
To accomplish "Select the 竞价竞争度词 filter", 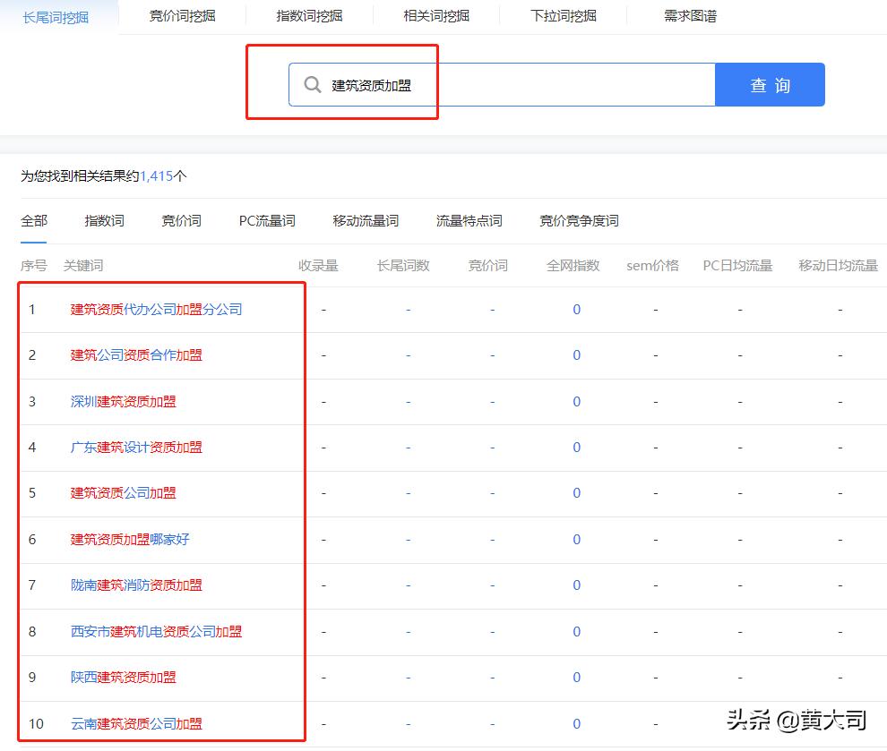I will [580, 220].
